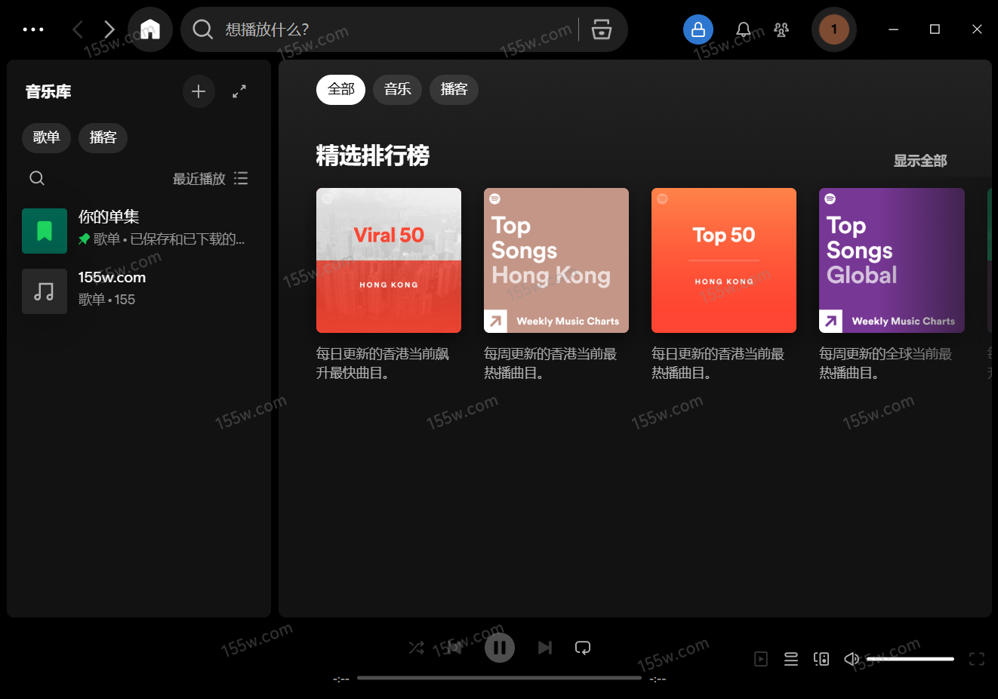Filter library by 歌单 chip
The image size is (998, 699).
[x=46, y=137]
